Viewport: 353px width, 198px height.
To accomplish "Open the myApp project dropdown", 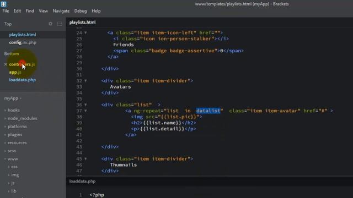I will (x=13, y=98).
